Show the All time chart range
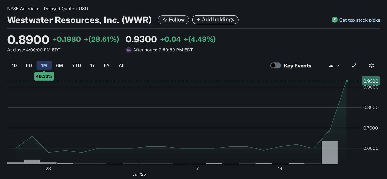 pyautogui.click(x=121, y=65)
